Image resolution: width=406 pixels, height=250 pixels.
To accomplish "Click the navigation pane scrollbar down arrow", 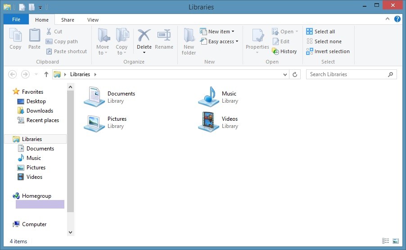I will [x=70, y=232].
